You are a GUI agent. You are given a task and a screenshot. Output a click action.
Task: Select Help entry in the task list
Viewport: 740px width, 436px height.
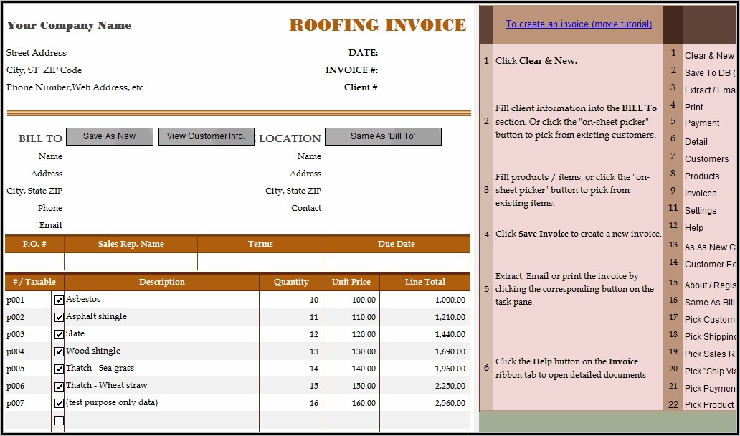tap(693, 227)
